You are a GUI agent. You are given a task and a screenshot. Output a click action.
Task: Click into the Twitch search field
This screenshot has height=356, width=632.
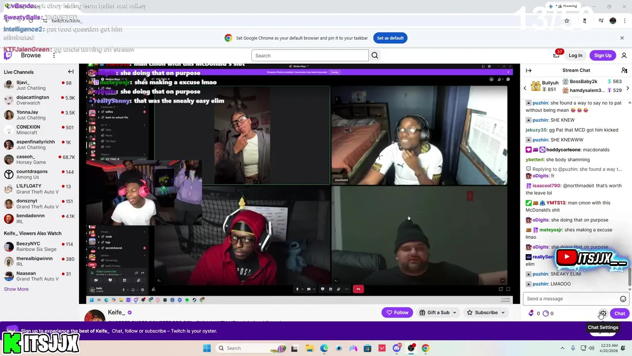[x=310, y=55]
